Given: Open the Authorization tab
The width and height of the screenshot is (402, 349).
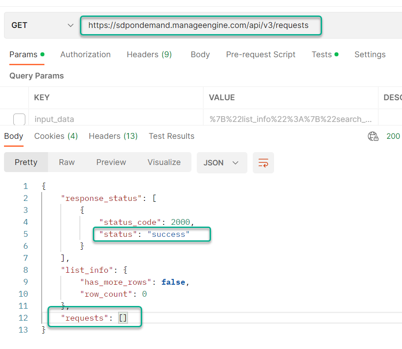Looking at the screenshot, I should [x=85, y=55].
